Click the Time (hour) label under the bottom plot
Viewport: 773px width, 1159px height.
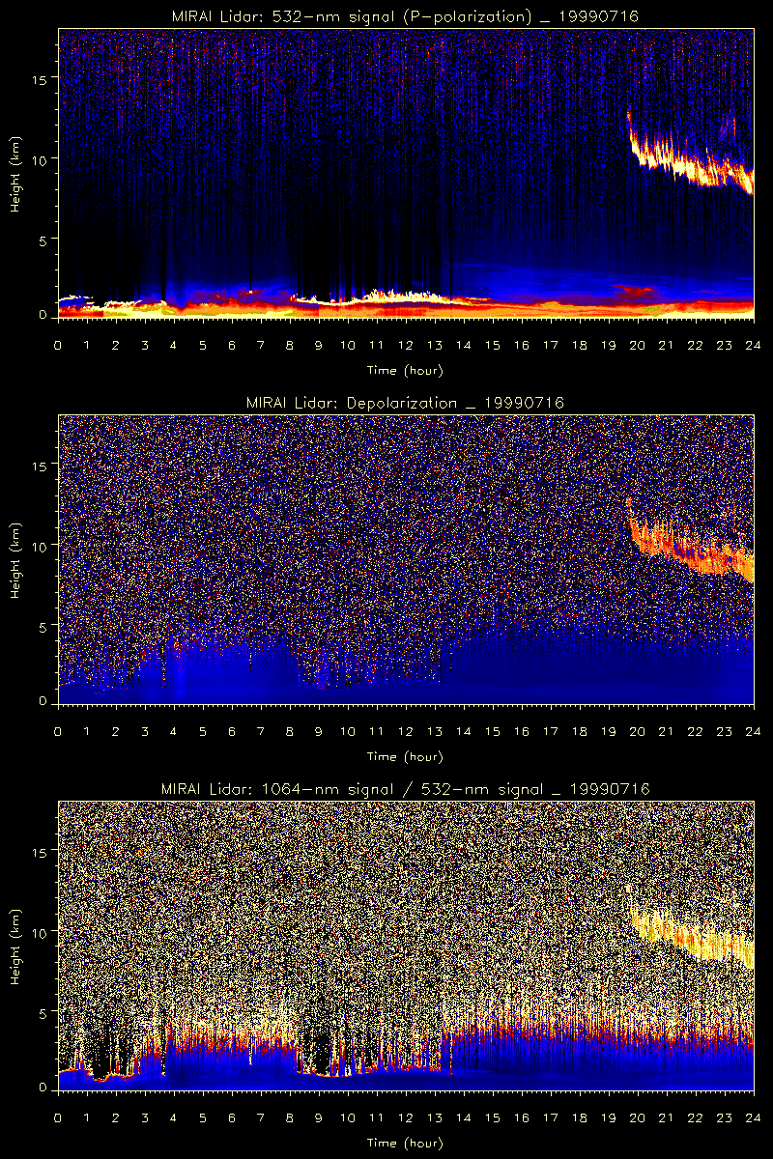click(x=405, y=1142)
